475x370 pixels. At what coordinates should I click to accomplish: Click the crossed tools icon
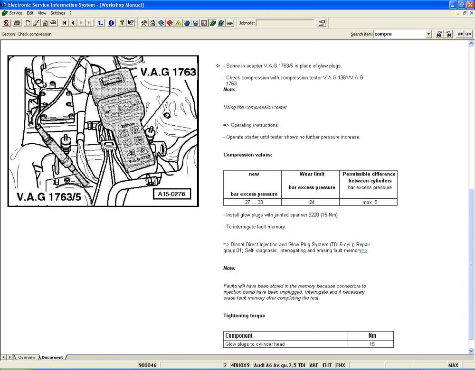(144, 23)
